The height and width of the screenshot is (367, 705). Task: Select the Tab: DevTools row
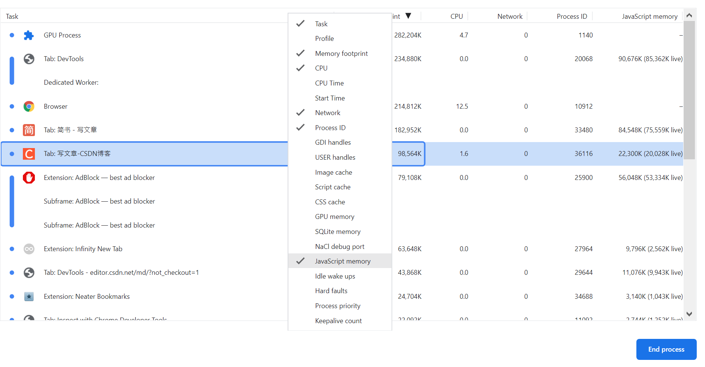pyautogui.click(x=342, y=59)
